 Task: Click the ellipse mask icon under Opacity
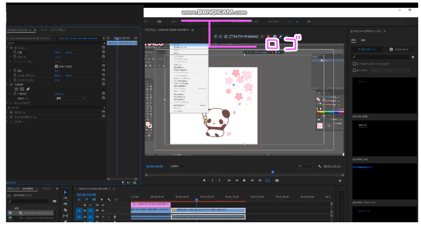16,89
